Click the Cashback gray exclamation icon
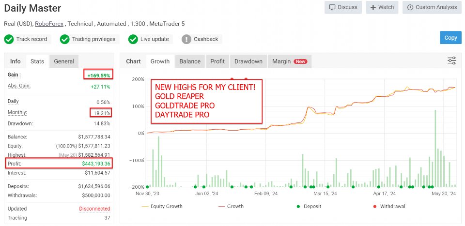465x226 pixels. pos(186,39)
